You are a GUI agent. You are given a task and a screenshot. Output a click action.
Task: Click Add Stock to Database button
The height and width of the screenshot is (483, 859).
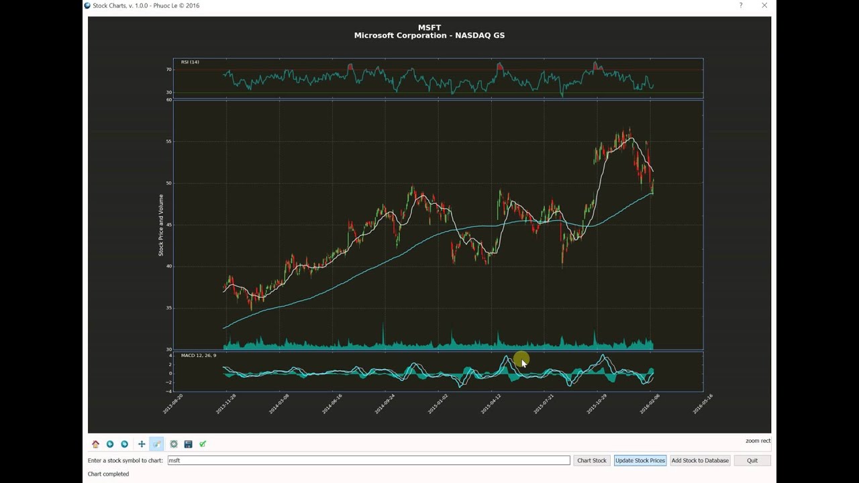700,460
